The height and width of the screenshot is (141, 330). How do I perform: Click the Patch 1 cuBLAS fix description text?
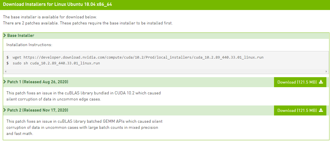tap(84, 96)
